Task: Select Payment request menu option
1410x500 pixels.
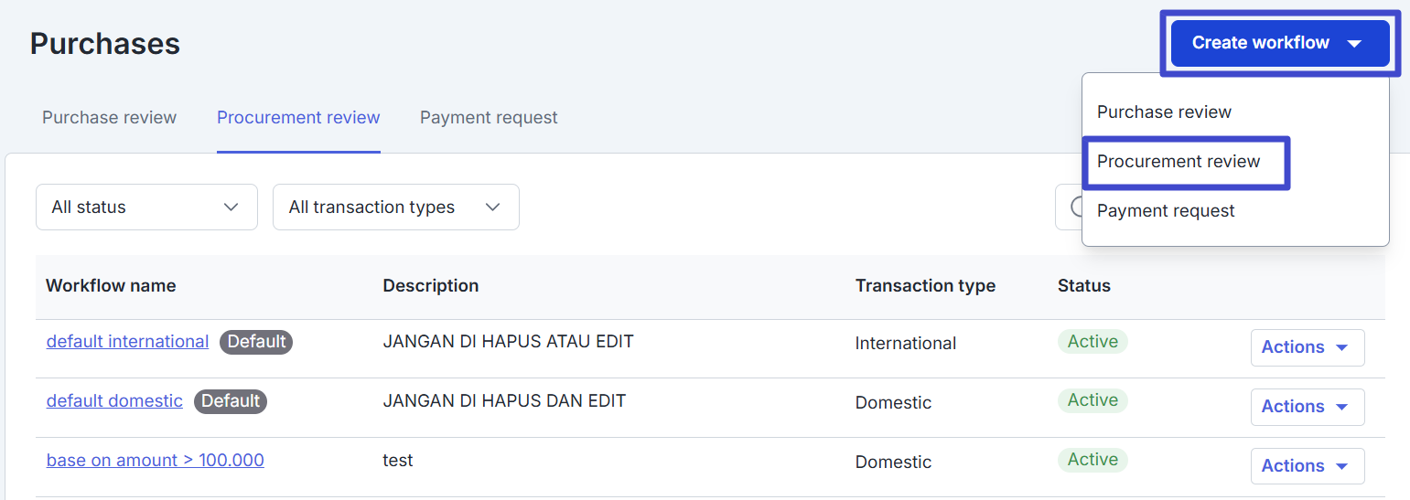Action: (x=1166, y=211)
